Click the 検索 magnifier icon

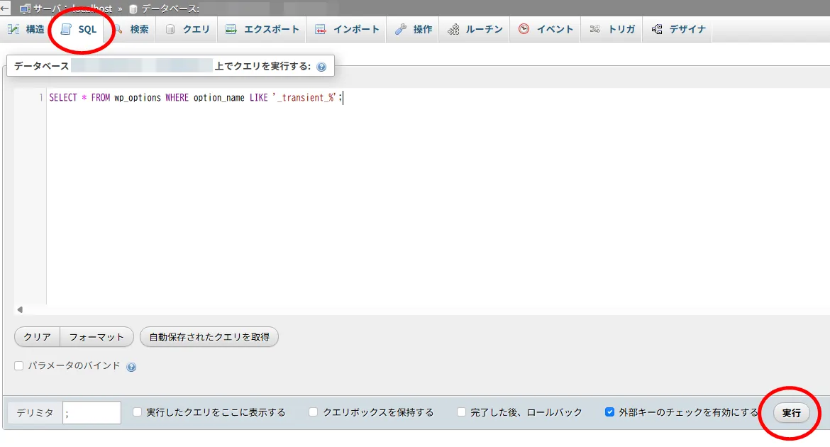click(x=118, y=29)
